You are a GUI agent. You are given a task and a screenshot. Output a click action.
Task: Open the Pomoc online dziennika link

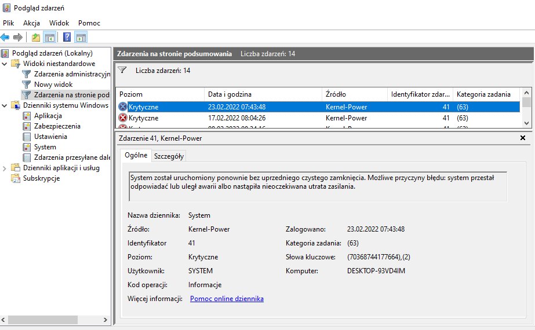[227, 299]
